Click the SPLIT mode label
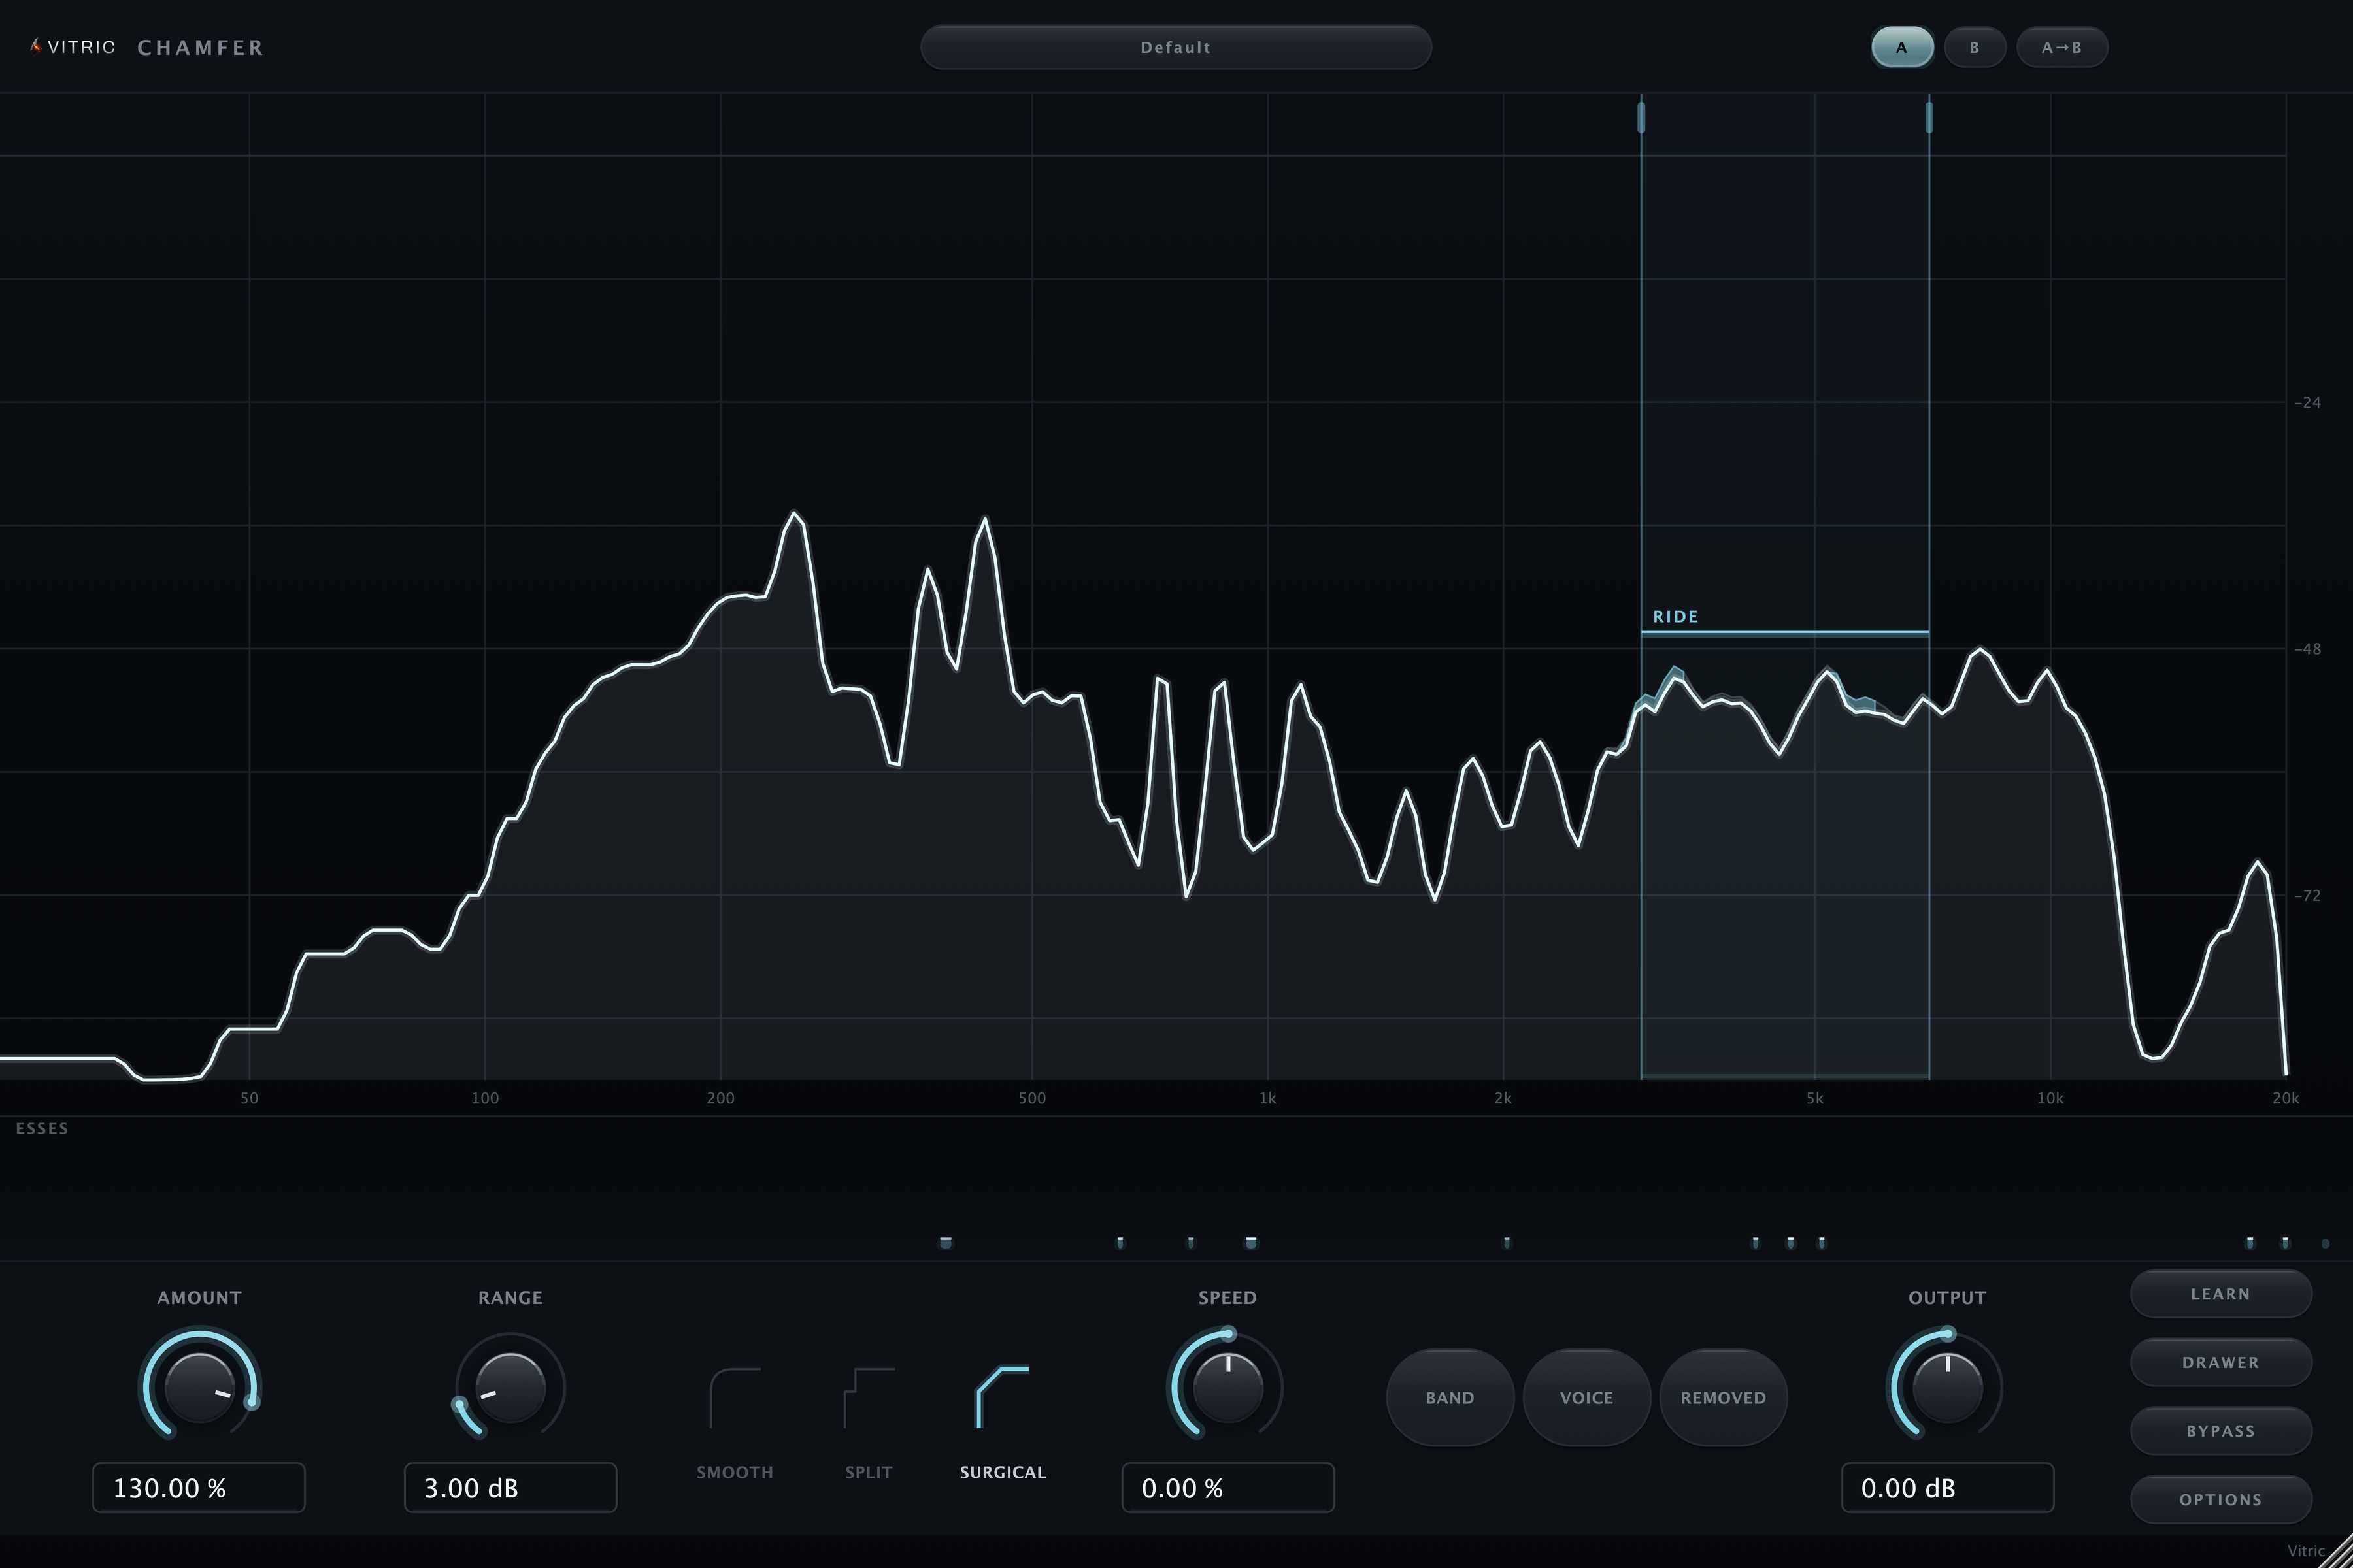 click(x=869, y=1472)
